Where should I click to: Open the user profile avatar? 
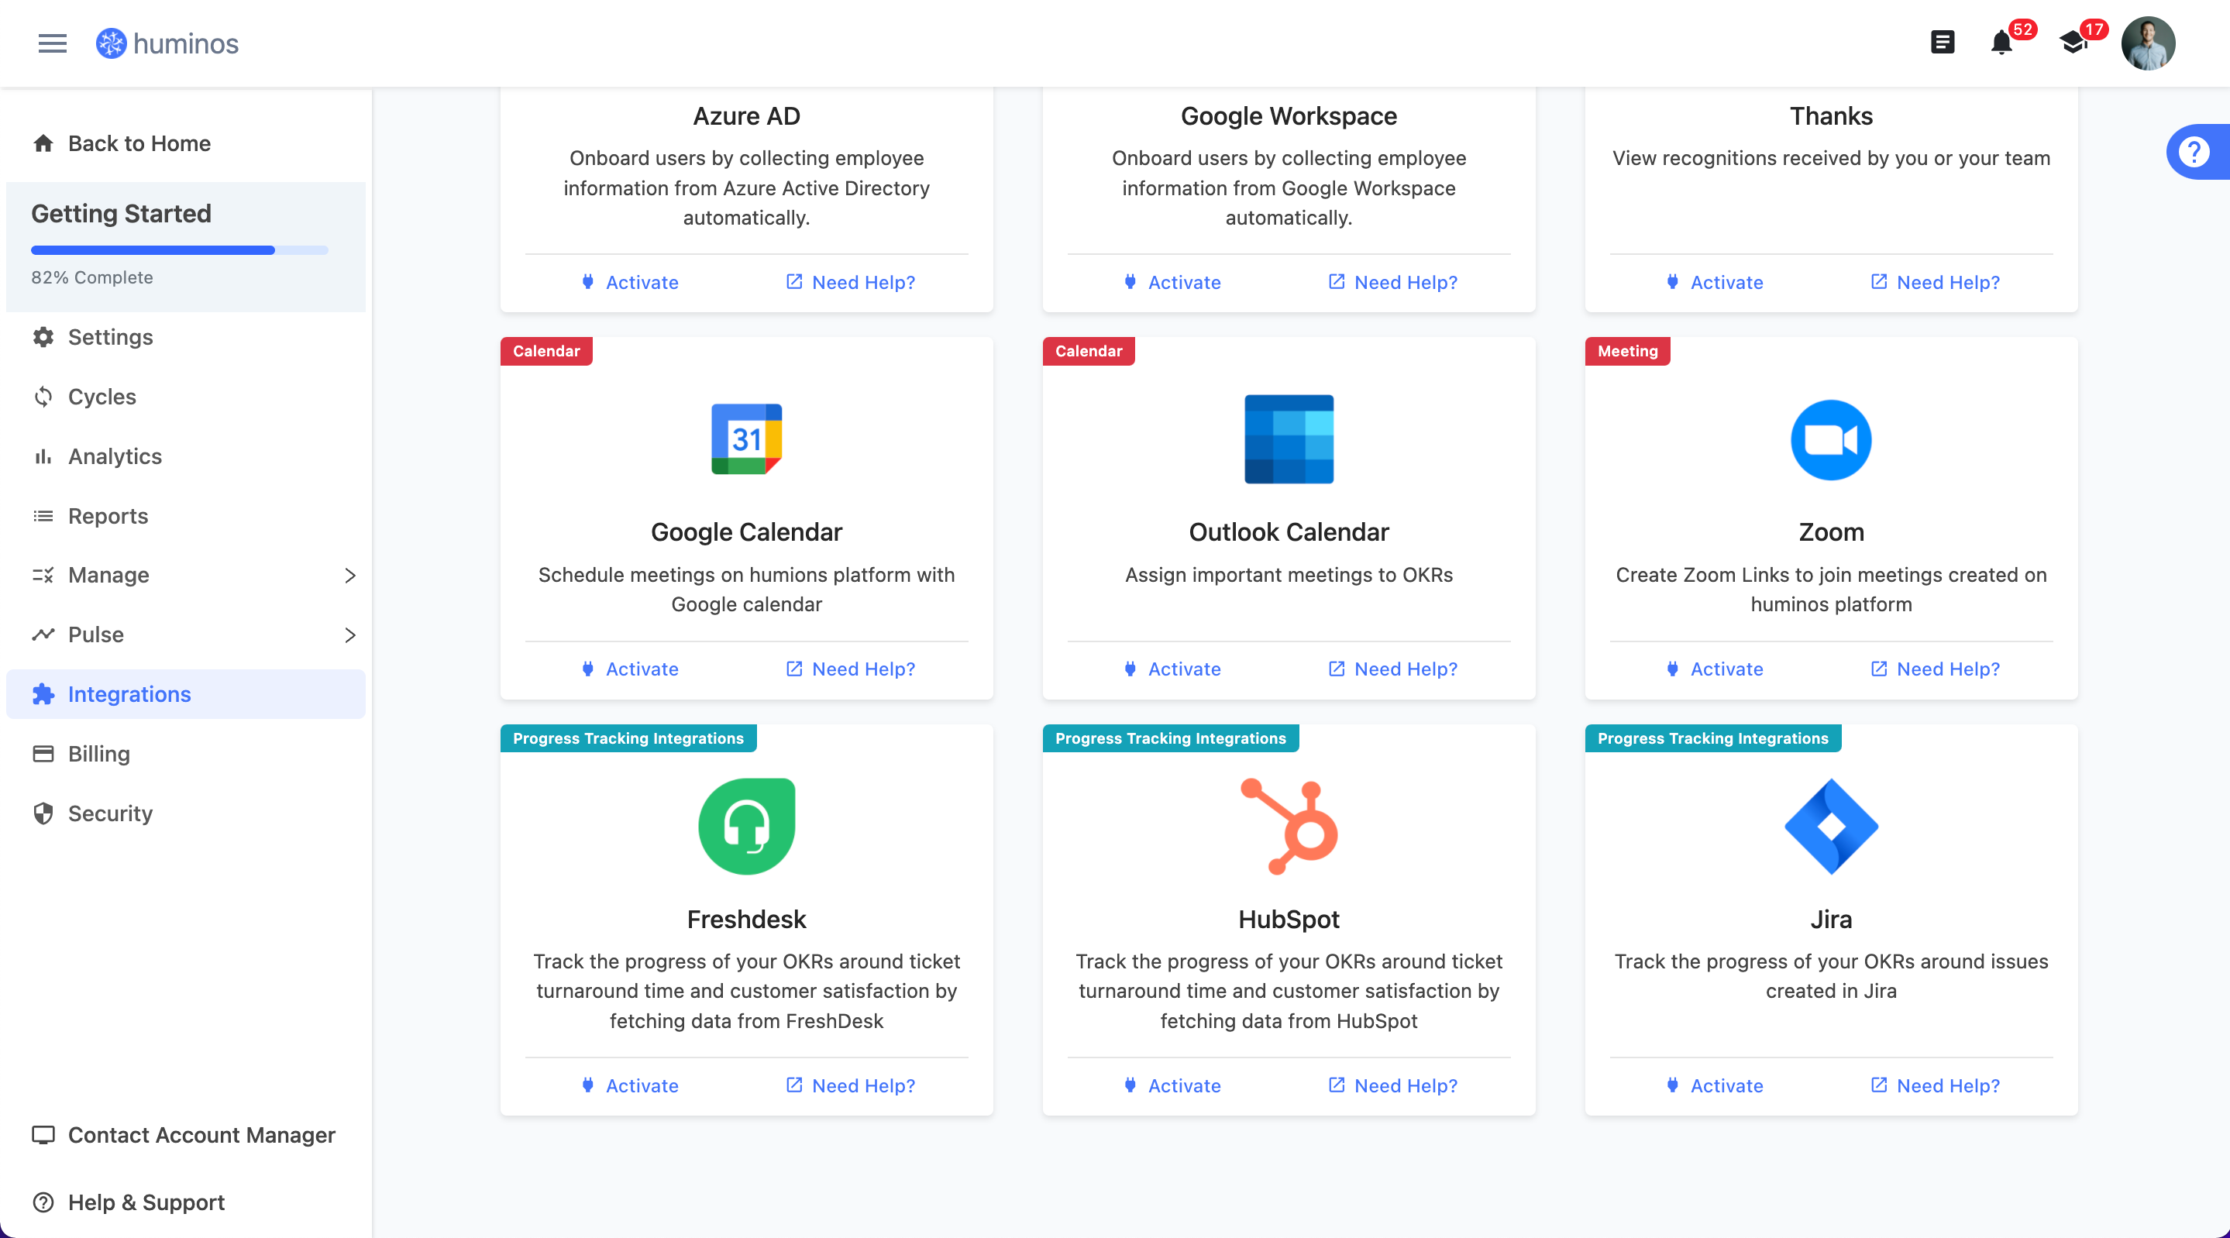2148,43
